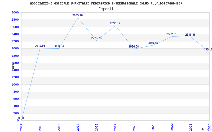
Task: Click the 2223.78 data label
Action: 96,38
